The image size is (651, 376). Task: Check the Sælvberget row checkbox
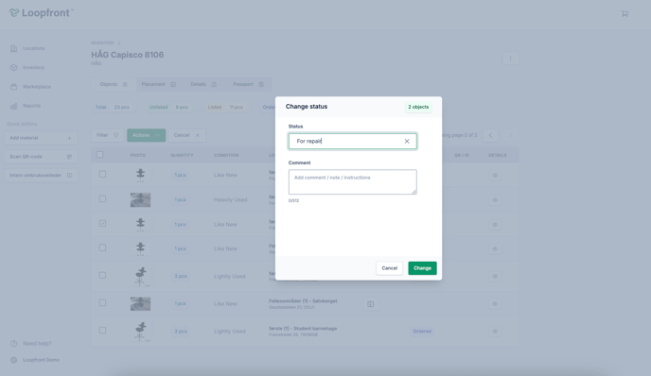(x=102, y=302)
